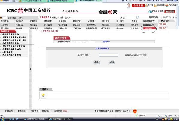Select the 小额结售汇 menu item

(x=91, y=25)
